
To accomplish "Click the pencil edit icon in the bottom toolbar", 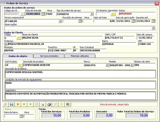I will coord(5,104).
